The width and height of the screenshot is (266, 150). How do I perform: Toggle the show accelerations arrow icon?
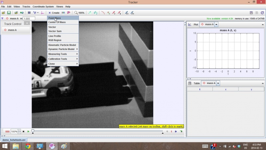coord(119,13)
